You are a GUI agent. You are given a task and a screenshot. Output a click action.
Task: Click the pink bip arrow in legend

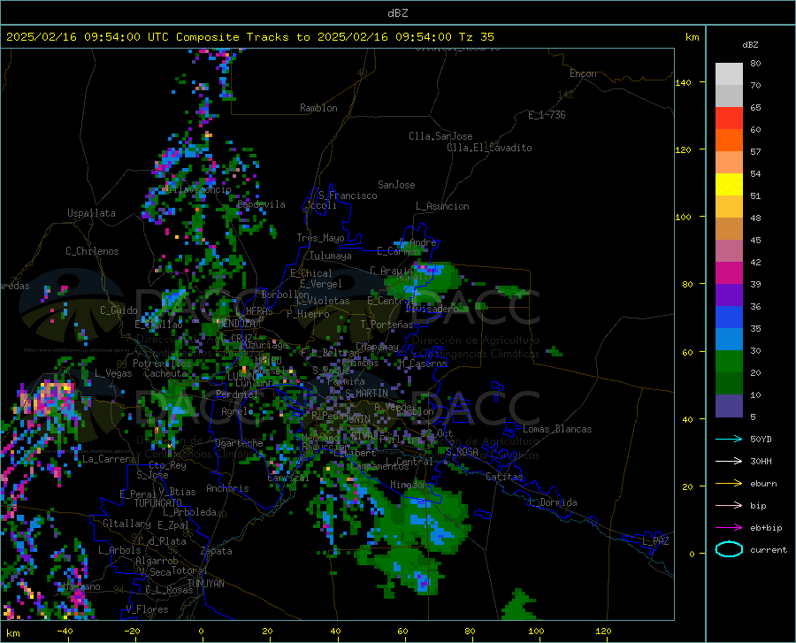point(729,506)
